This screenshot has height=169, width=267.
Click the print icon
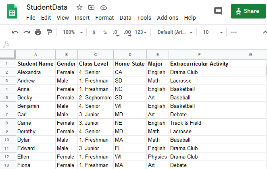pyautogui.click(x=38, y=32)
